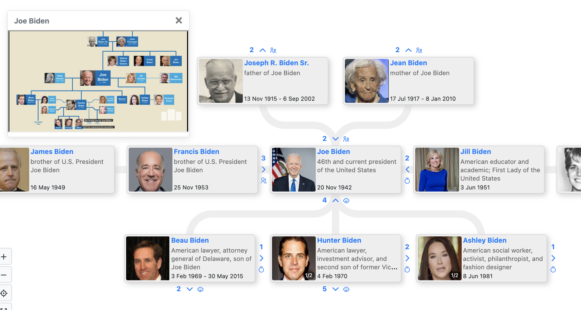Click children face icon below Joe Biden
The height and width of the screenshot is (310, 581).
pos(346,201)
